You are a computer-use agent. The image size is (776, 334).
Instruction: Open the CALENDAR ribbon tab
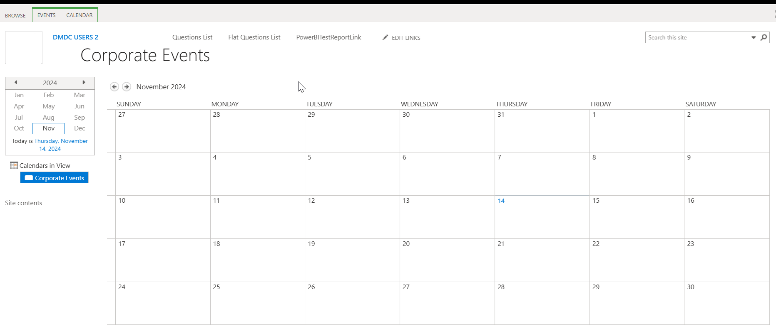(x=80, y=15)
